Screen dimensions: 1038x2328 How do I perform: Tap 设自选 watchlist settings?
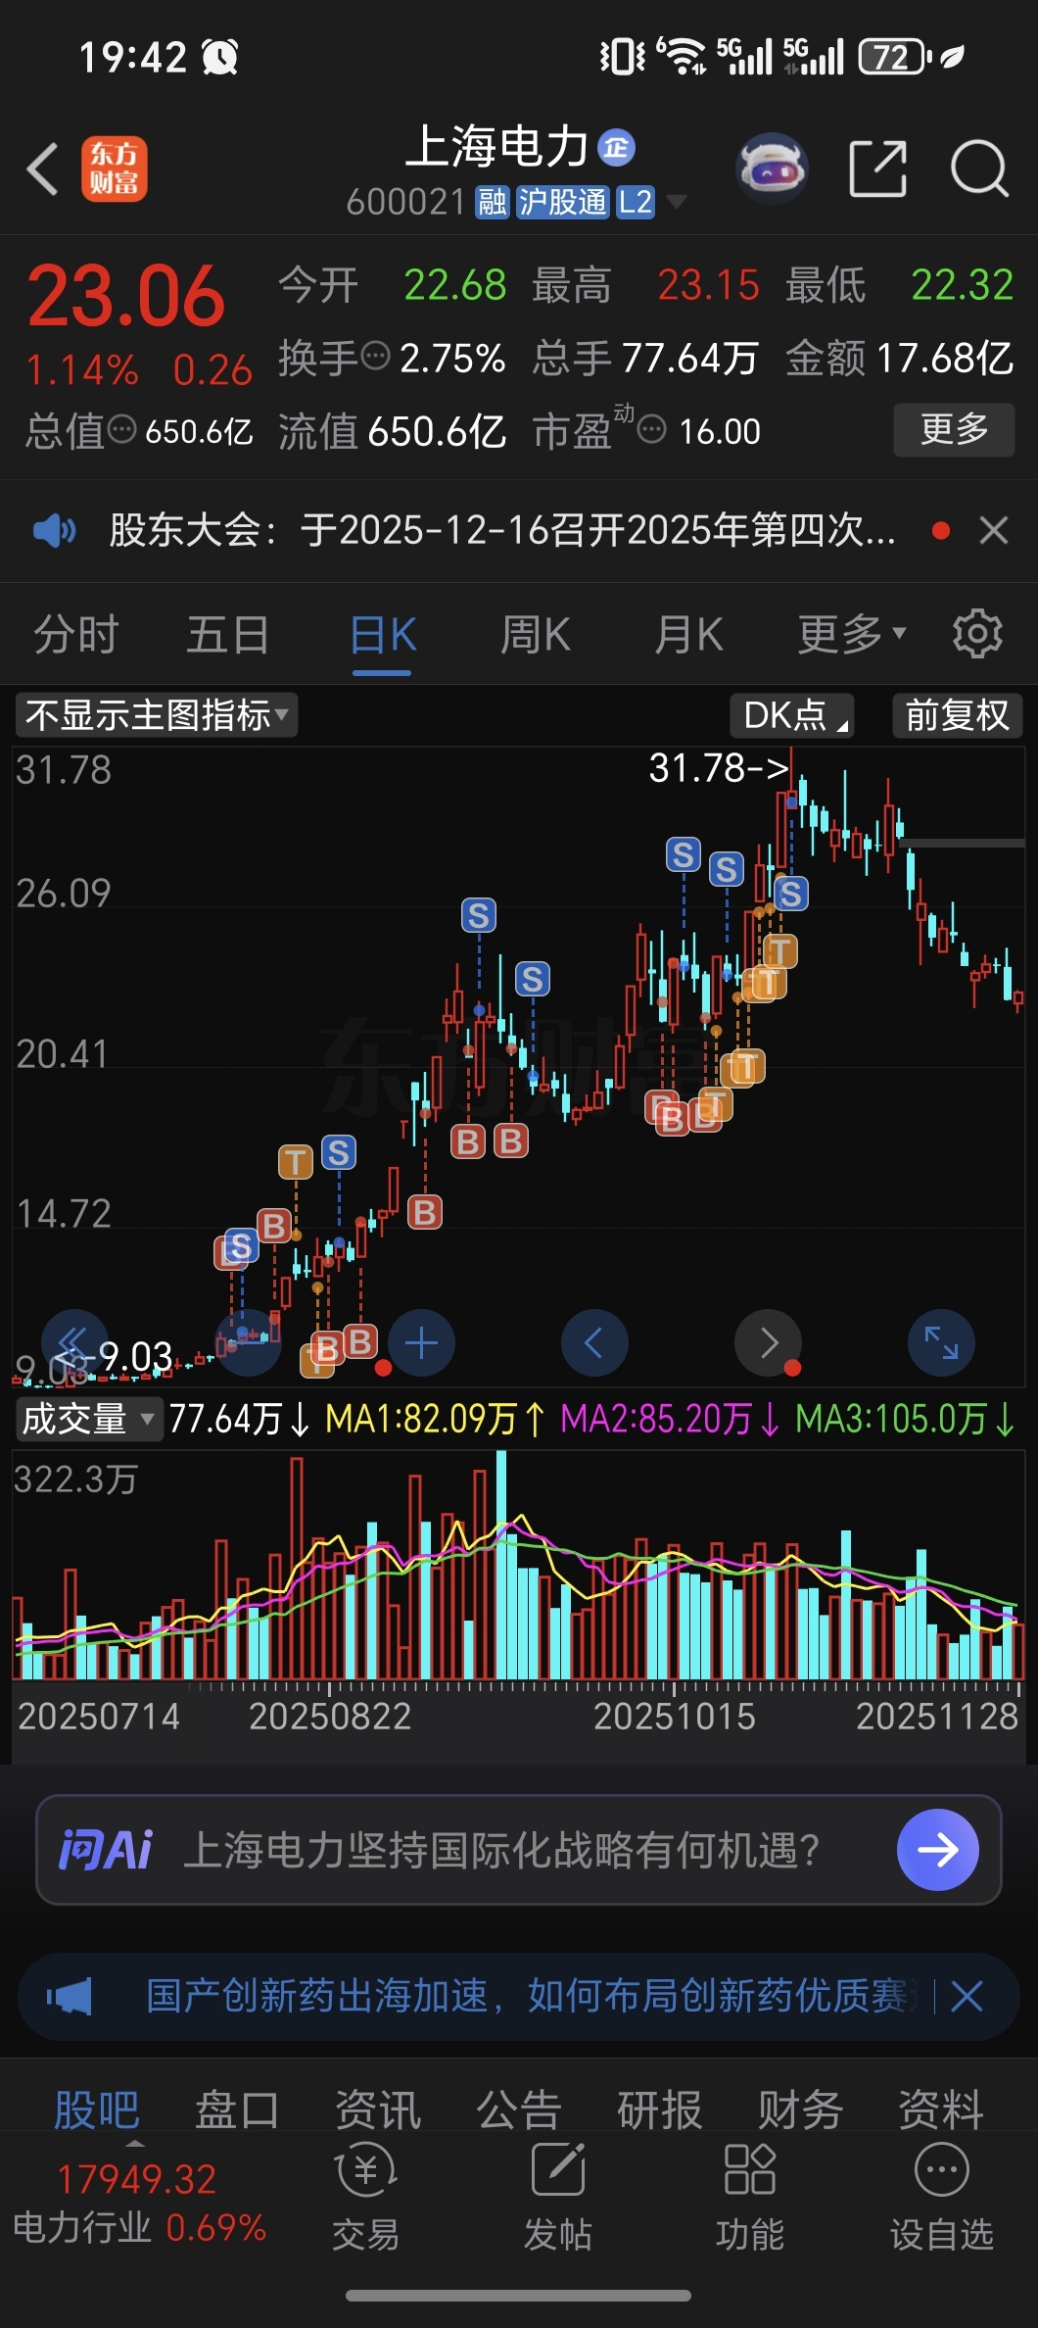tap(942, 2197)
